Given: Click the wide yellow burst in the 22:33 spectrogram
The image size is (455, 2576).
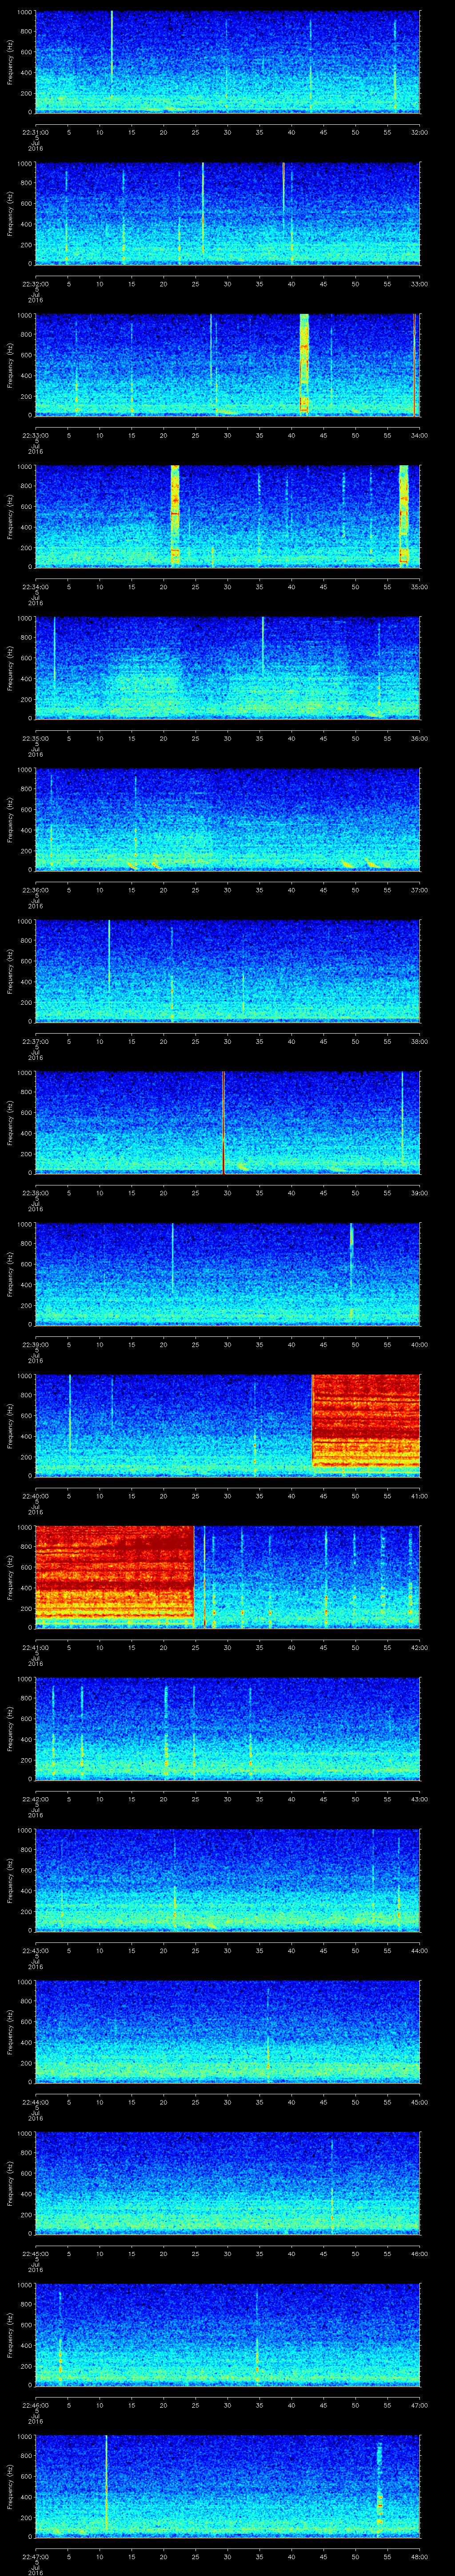Looking at the screenshot, I should (304, 364).
